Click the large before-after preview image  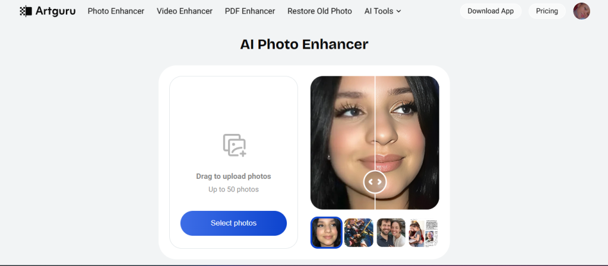[x=375, y=143]
